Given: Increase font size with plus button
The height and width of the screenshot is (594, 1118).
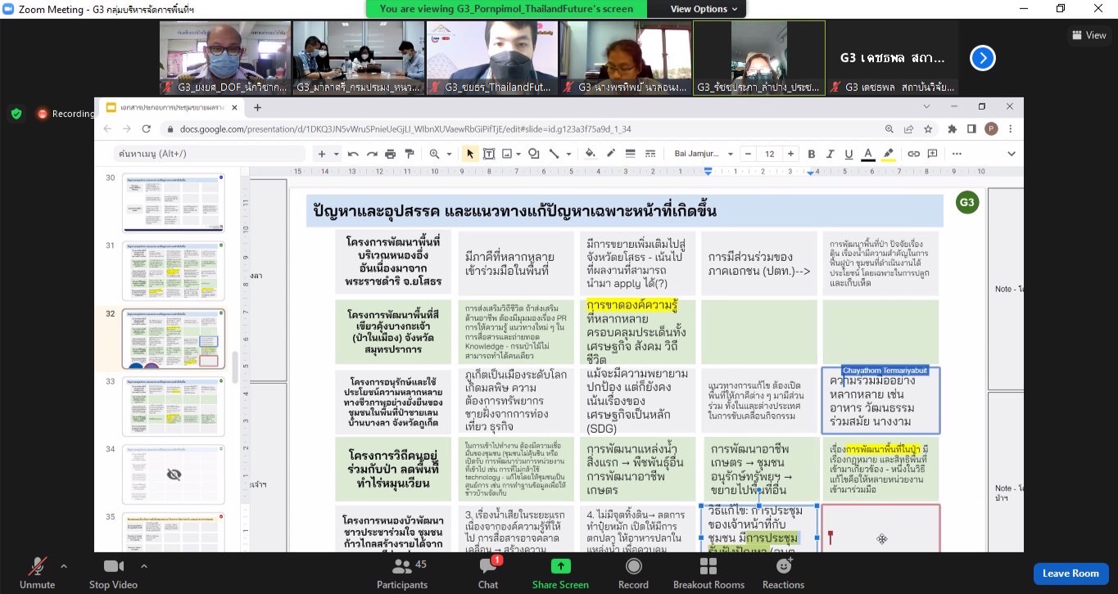Looking at the screenshot, I should point(790,154).
